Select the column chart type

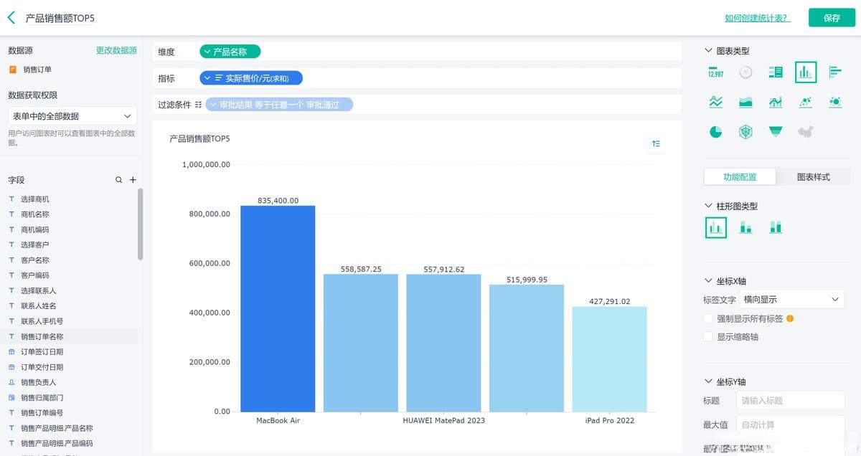(806, 72)
